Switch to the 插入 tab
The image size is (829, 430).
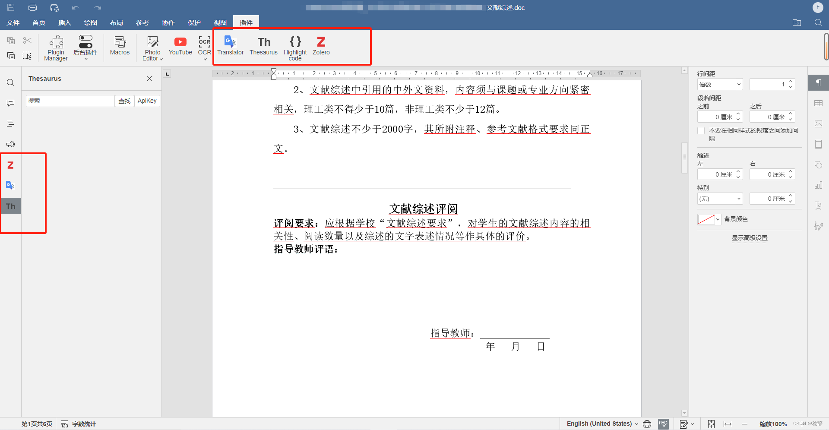point(65,22)
